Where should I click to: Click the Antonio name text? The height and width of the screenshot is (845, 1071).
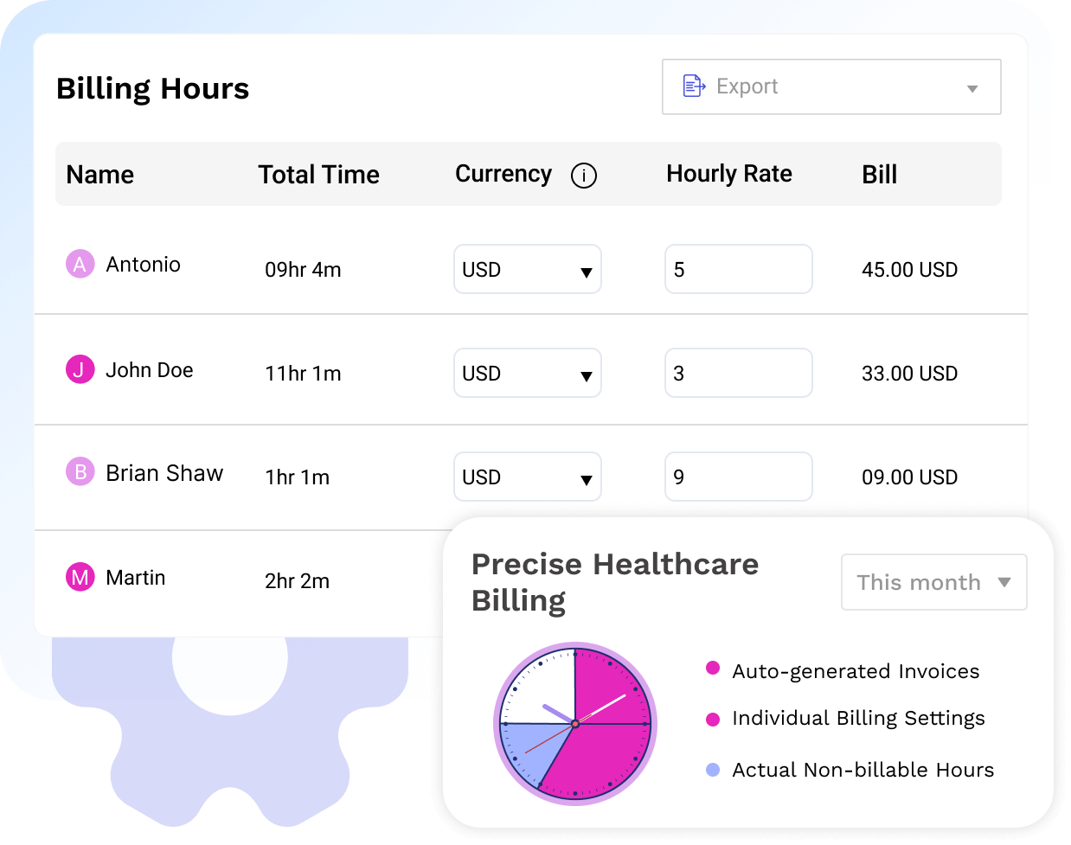(x=144, y=265)
